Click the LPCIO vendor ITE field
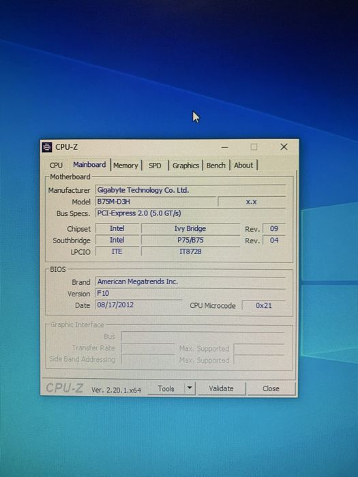 pyautogui.click(x=117, y=251)
